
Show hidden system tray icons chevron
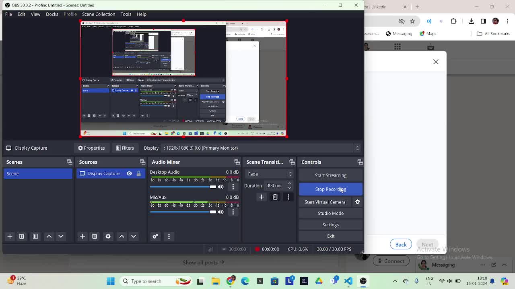[395, 281]
